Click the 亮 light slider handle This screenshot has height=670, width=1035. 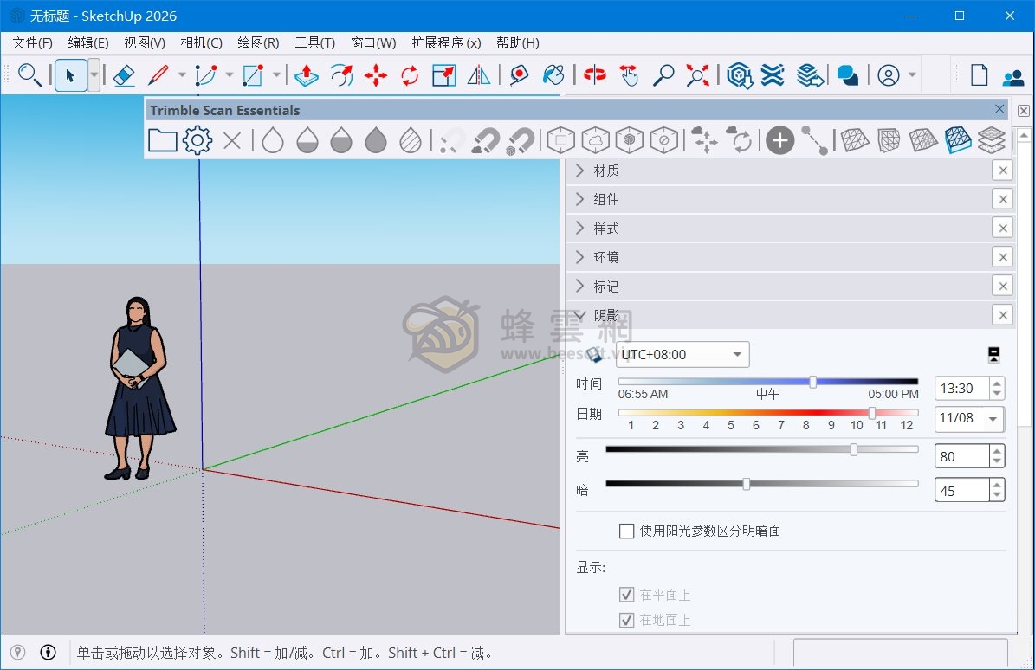[x=853, y=450]
